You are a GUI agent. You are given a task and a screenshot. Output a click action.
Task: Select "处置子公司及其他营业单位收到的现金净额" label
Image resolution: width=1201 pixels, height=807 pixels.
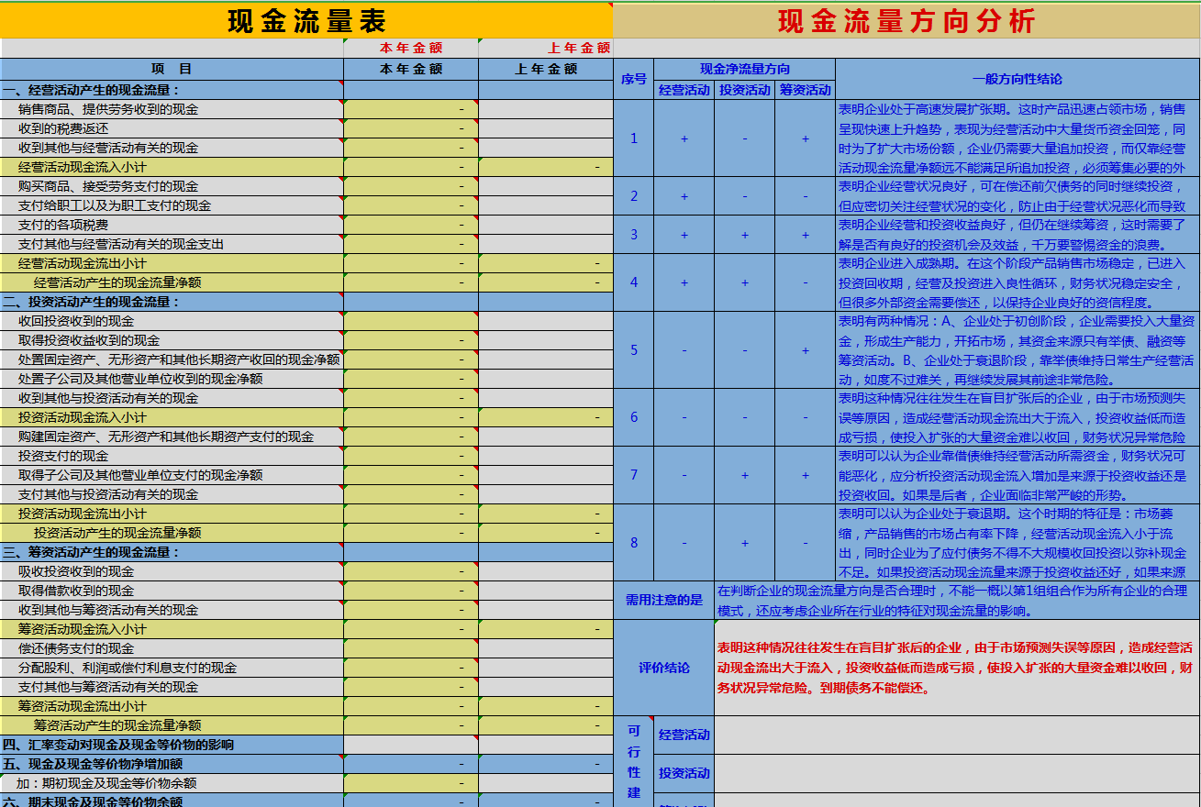[x=140, y=379]
